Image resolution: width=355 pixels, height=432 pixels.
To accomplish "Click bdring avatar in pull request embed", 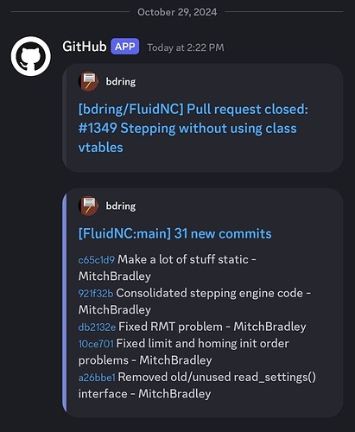I will coord(88,81).
